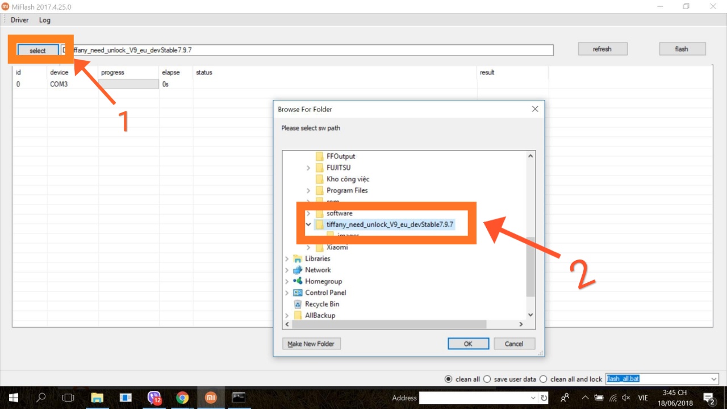The height and width of the screenshot is (409, 727).
Task: Enable the "clean all and lock" option
Action: (543, 379)
